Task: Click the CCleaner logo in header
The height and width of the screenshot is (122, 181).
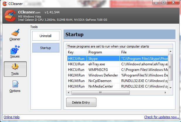Action: tap(10, 16)
